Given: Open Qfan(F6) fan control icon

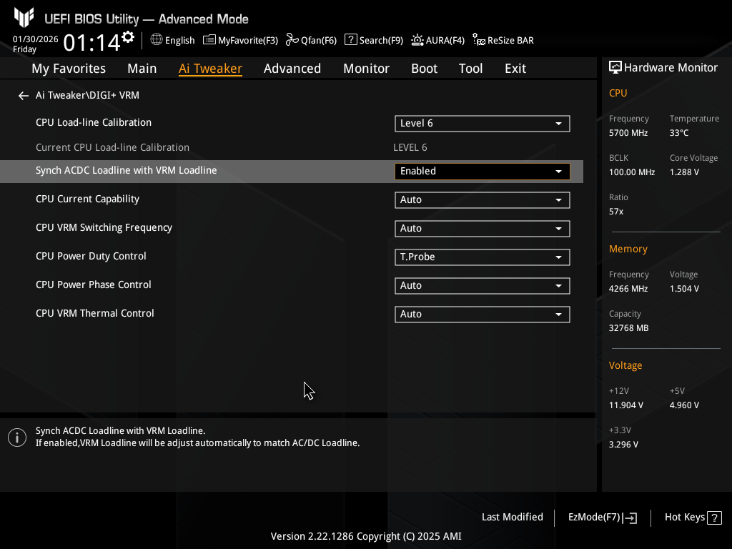Looking at the screenshot, I should (x=292, y=40).
